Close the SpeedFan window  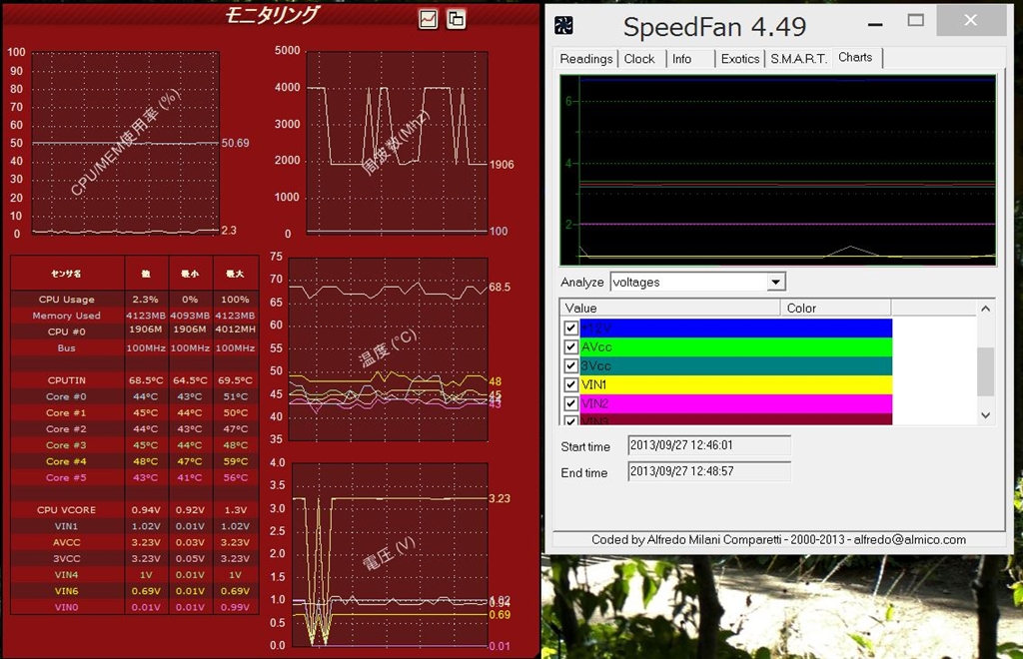coord(971,20)
